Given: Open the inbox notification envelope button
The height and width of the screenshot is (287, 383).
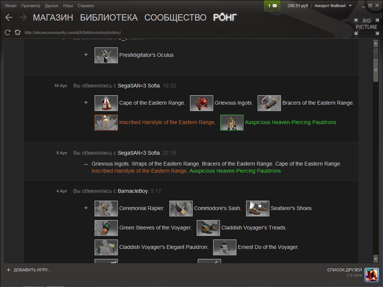Looking at the screenshot, I should pyautogui.click(x=272, y=6).
